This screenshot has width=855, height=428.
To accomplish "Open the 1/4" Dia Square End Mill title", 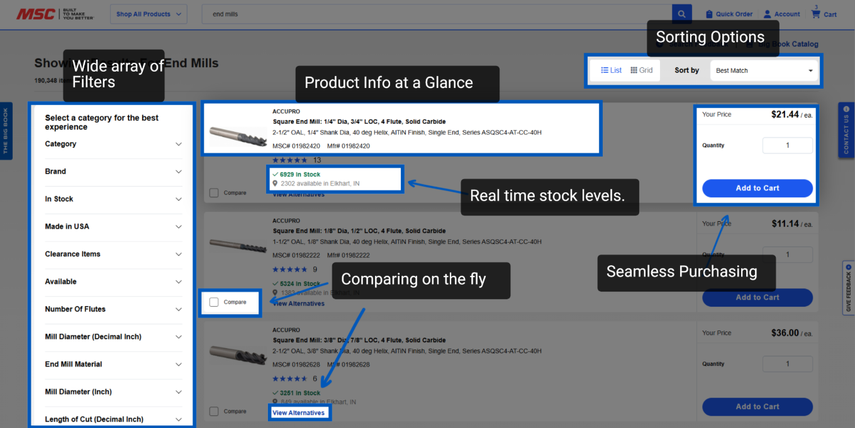I will (x=359, y=122).
